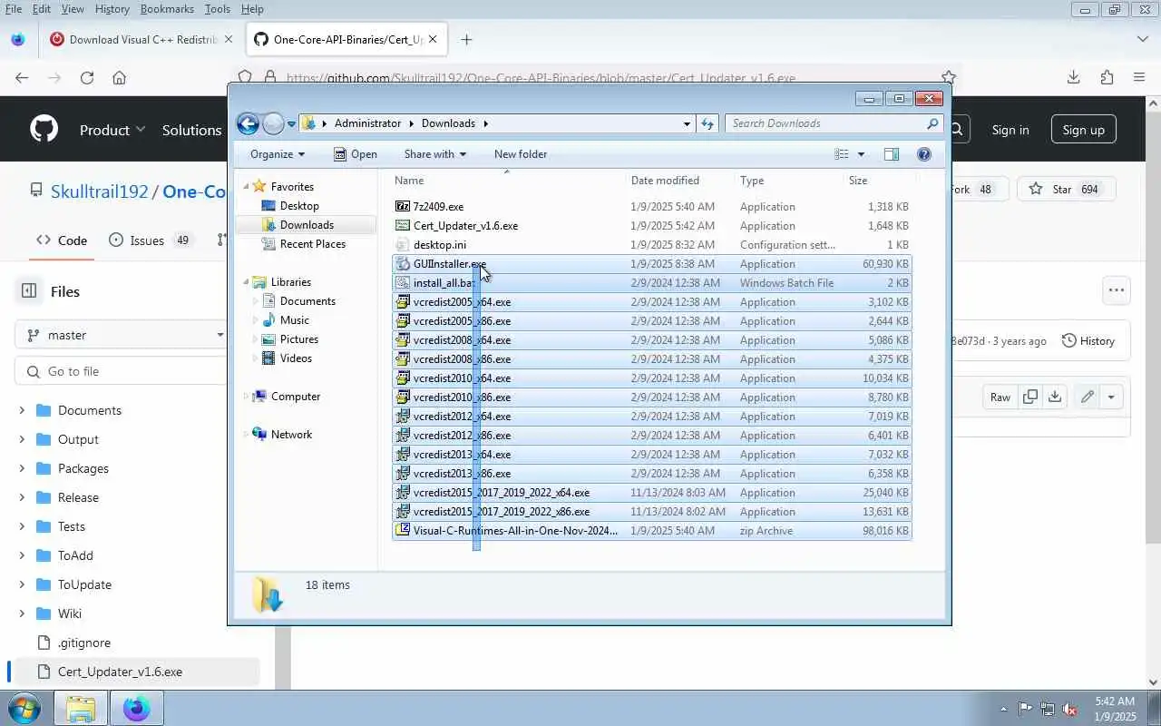Screen dimensions: 1161x726
Task: Click Firefox taskbar icon
Action: [137, 708]
